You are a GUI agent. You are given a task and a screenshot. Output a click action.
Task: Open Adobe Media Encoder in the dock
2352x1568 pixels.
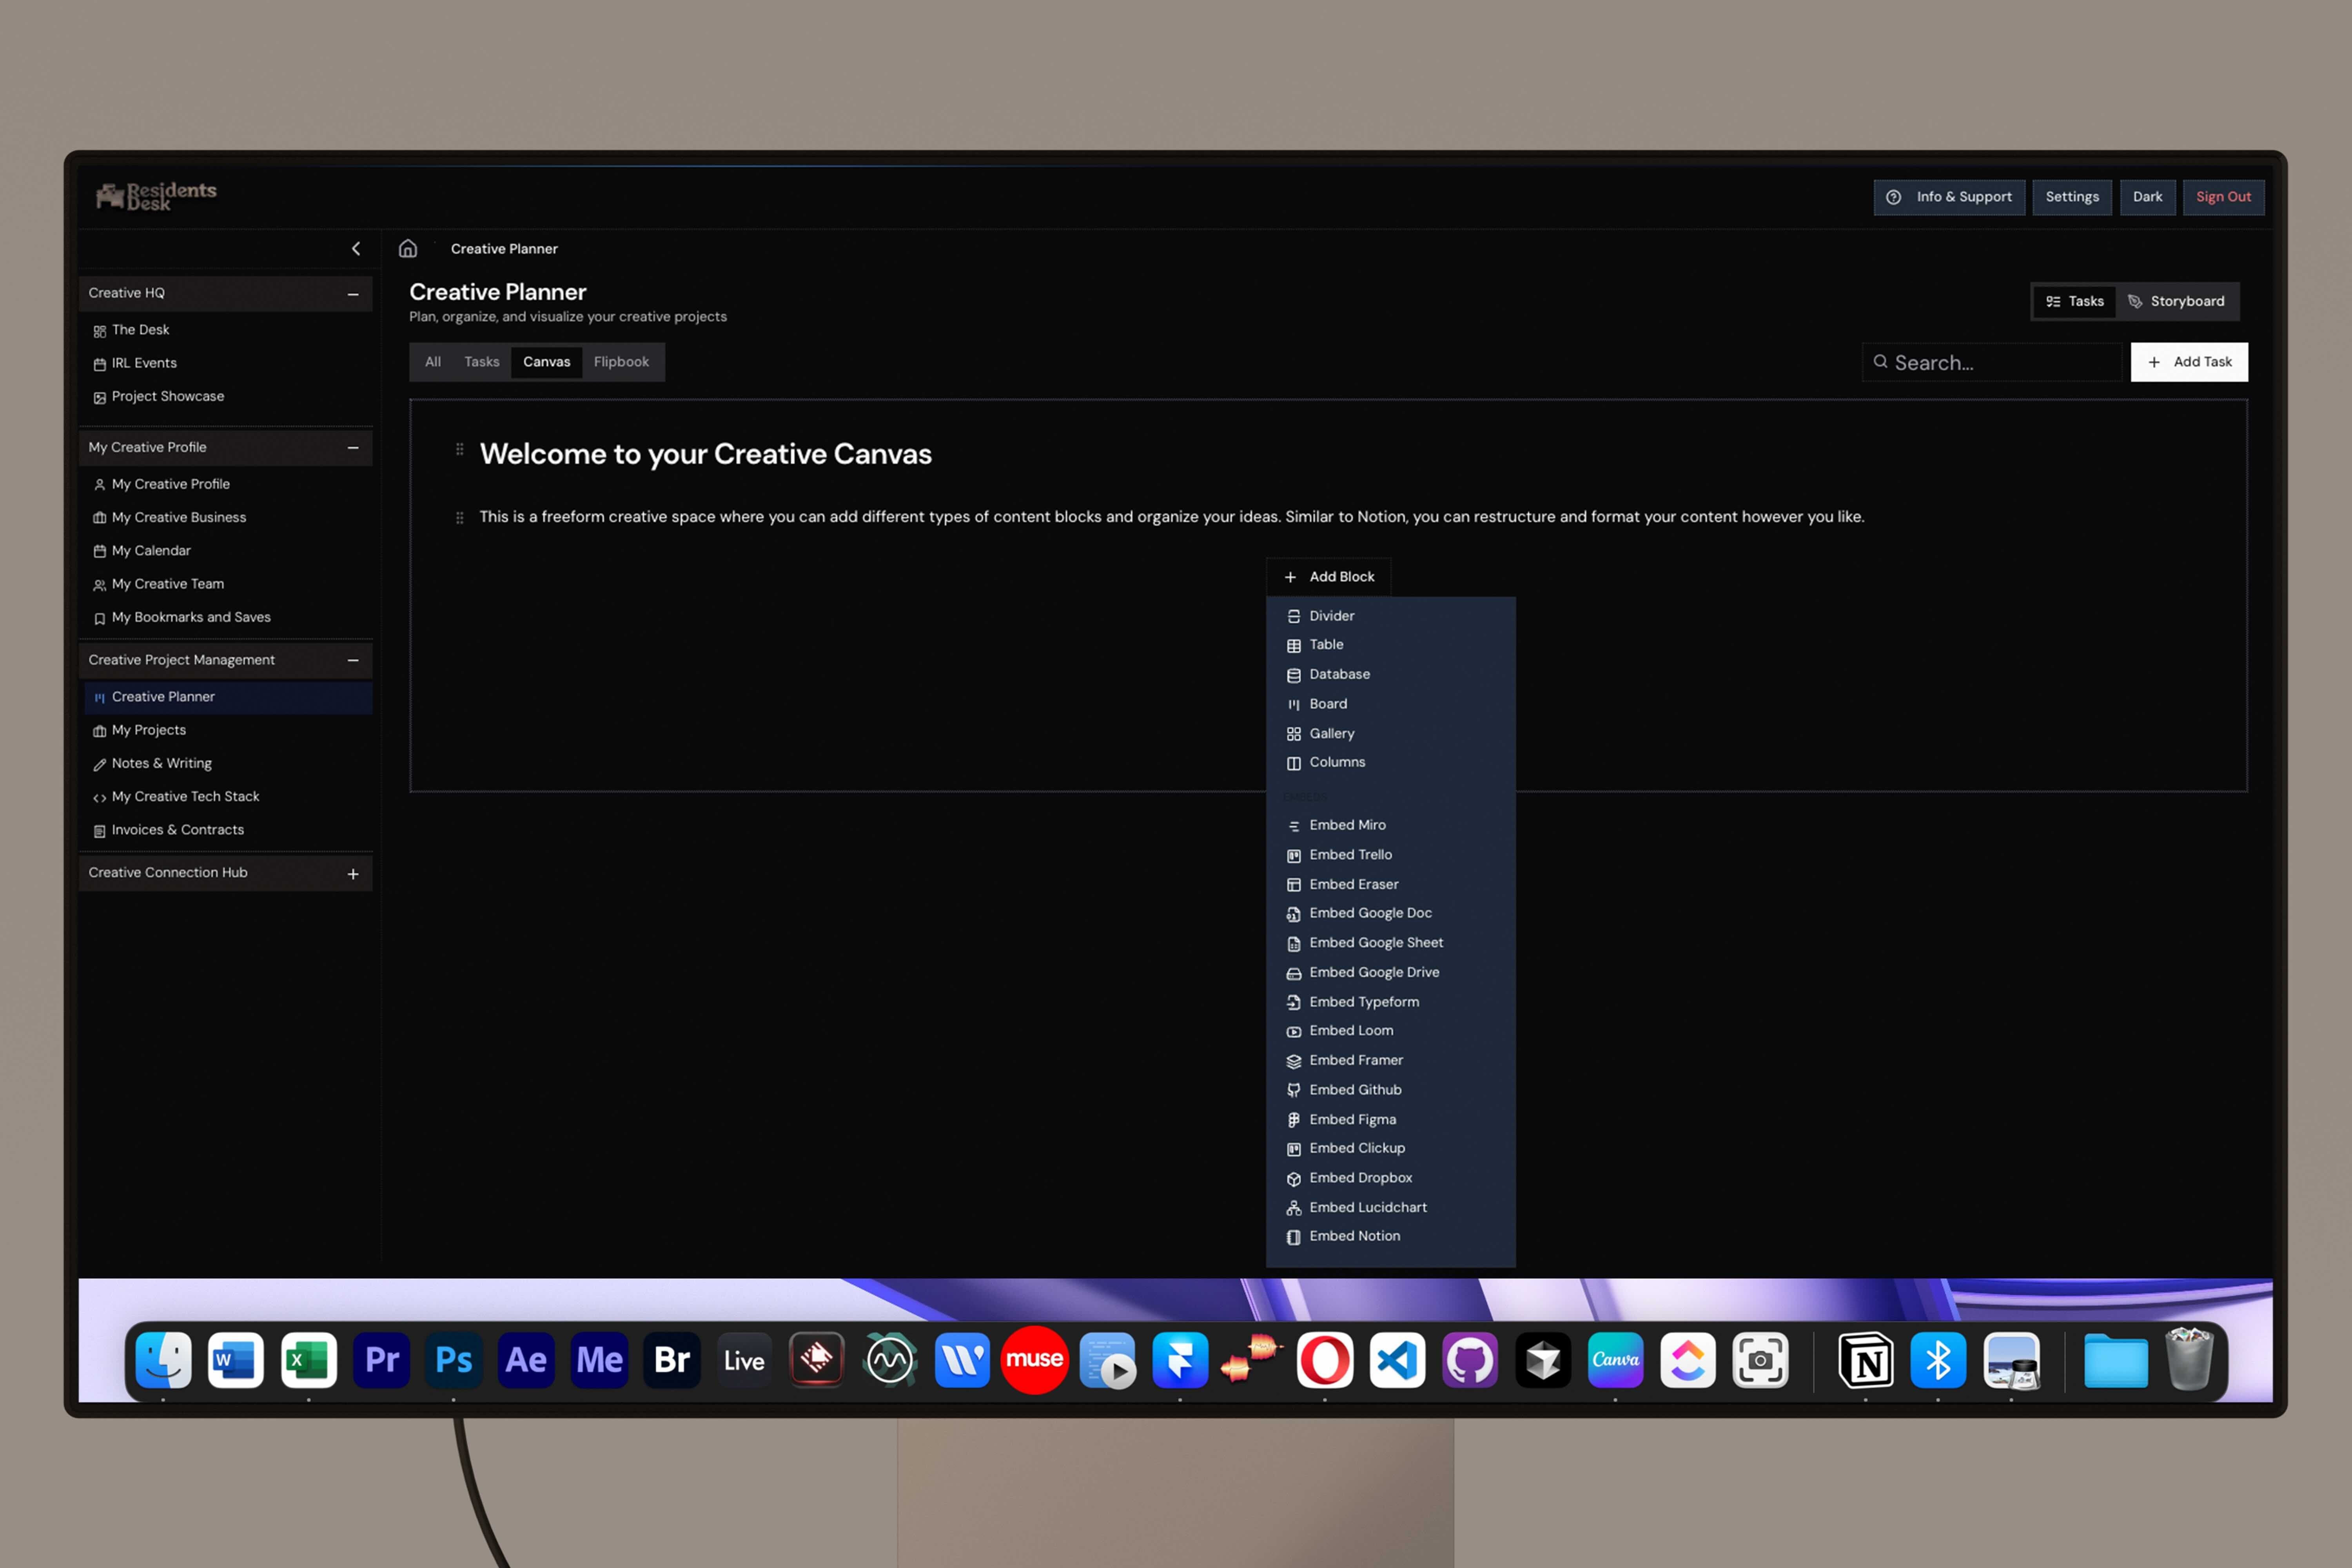point(599,1360)
